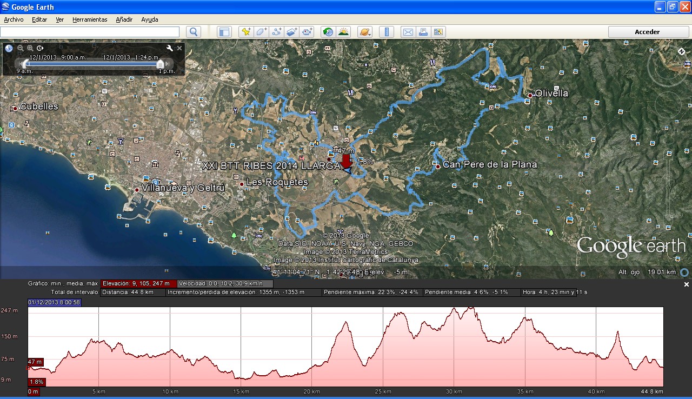
Task: Click XXI BTT RIBES 2014 LLARGA label
Action: pyautogui.click(x=272, y=166)
